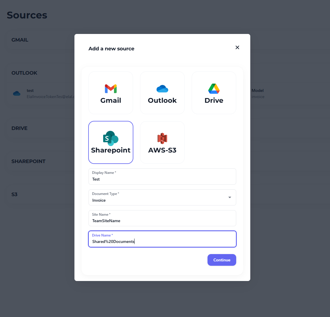Click into the Site Name field
This screenshot has width=330, height=317.
[162, 221]
